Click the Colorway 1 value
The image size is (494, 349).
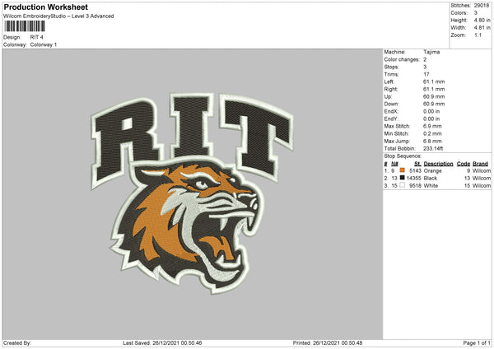[44, 44]
